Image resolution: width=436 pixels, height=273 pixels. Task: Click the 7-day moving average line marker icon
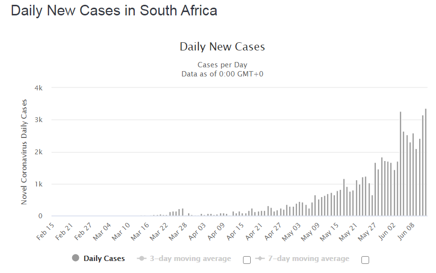click(260, 259)
